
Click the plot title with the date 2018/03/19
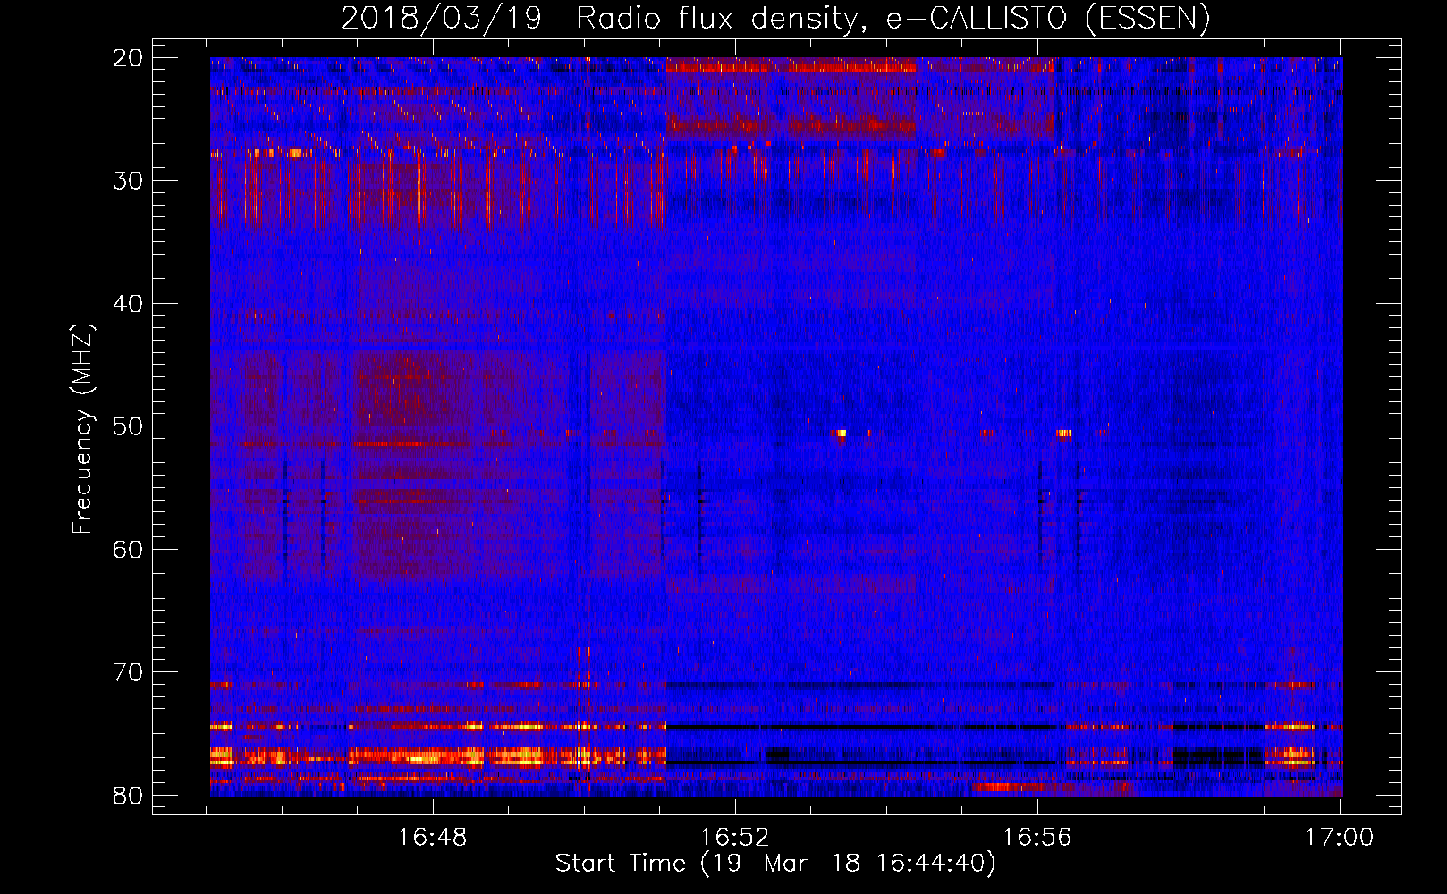tap(775, 18)
